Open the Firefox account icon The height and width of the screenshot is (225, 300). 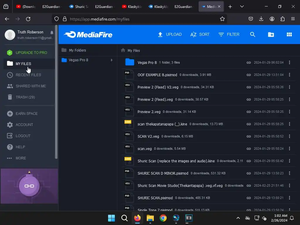pos(272,19)
